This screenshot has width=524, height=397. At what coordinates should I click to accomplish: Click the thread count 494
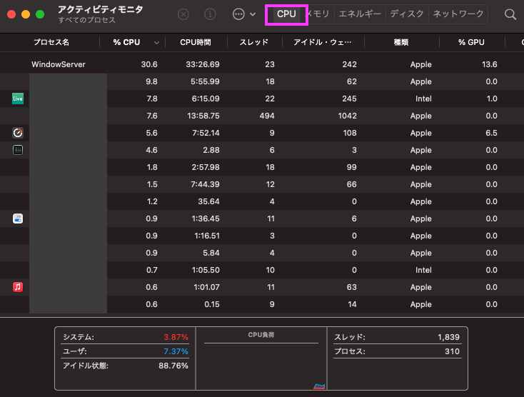(x=267, y=116)
